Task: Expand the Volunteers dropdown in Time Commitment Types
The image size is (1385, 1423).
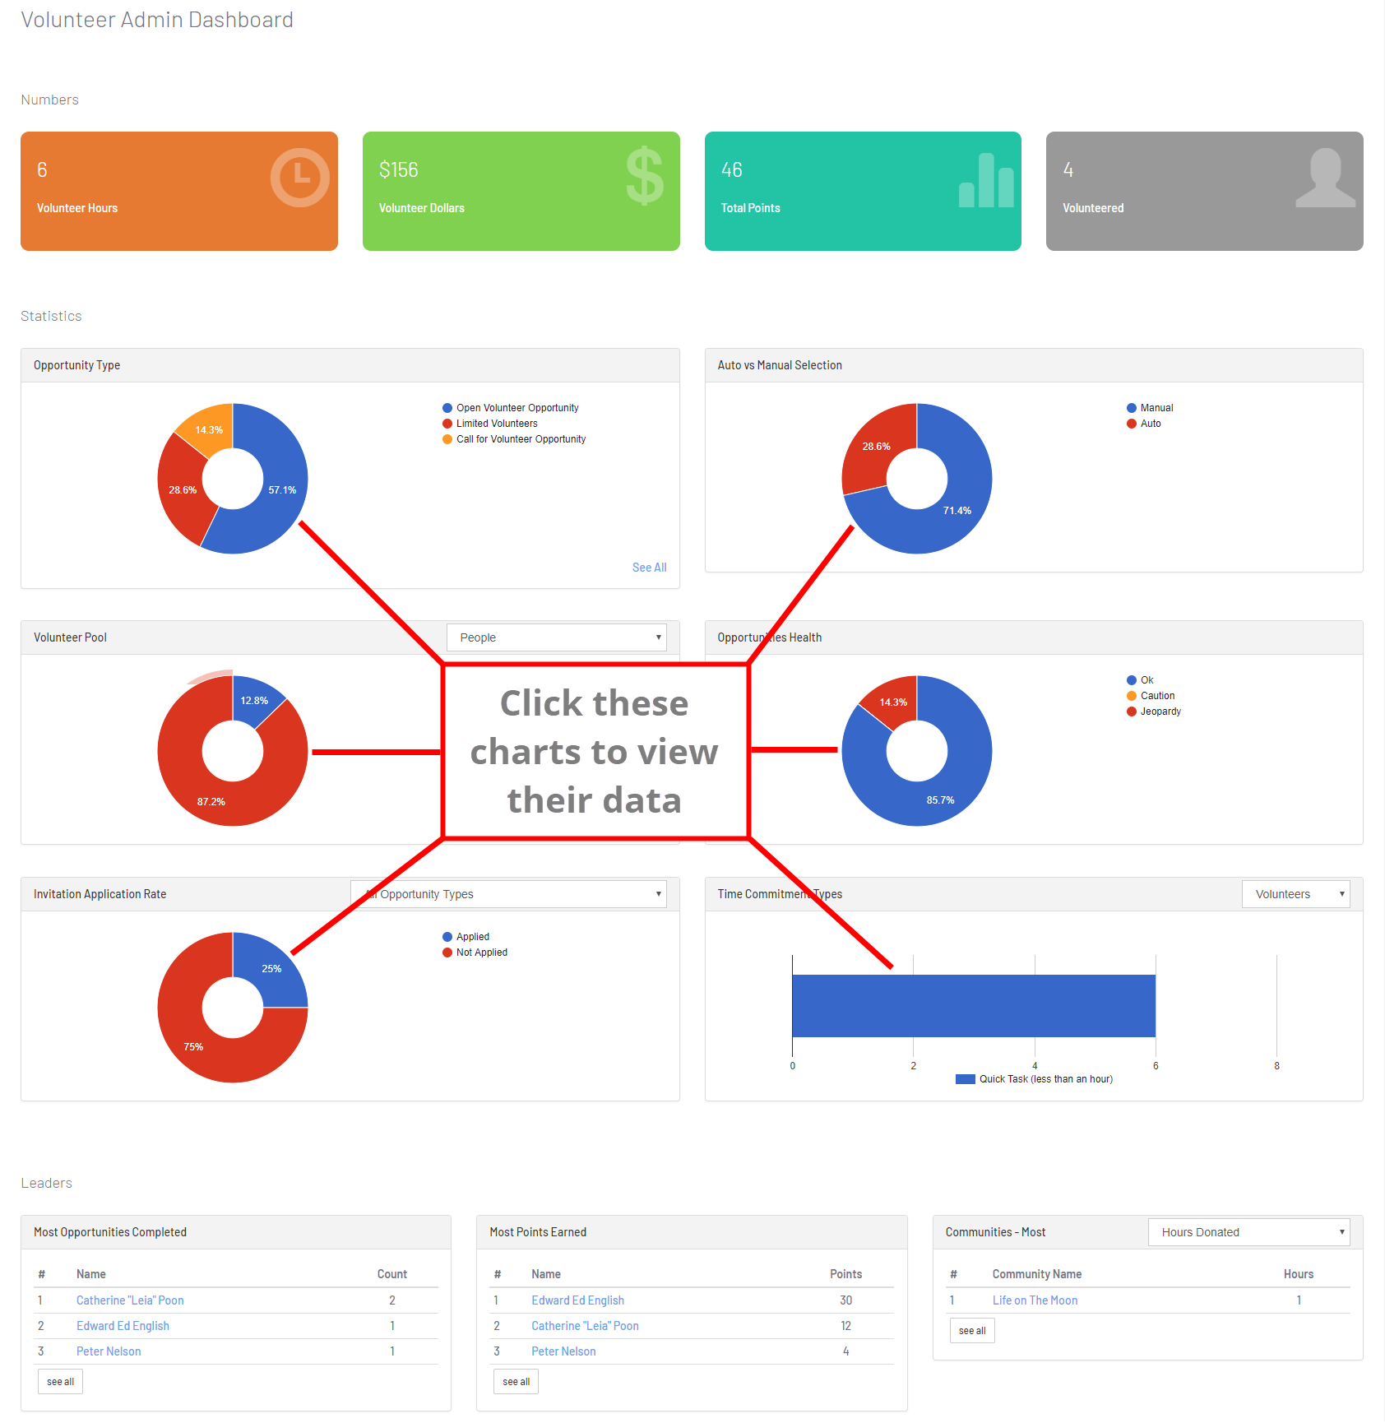Action: (x=1295, y=894)
